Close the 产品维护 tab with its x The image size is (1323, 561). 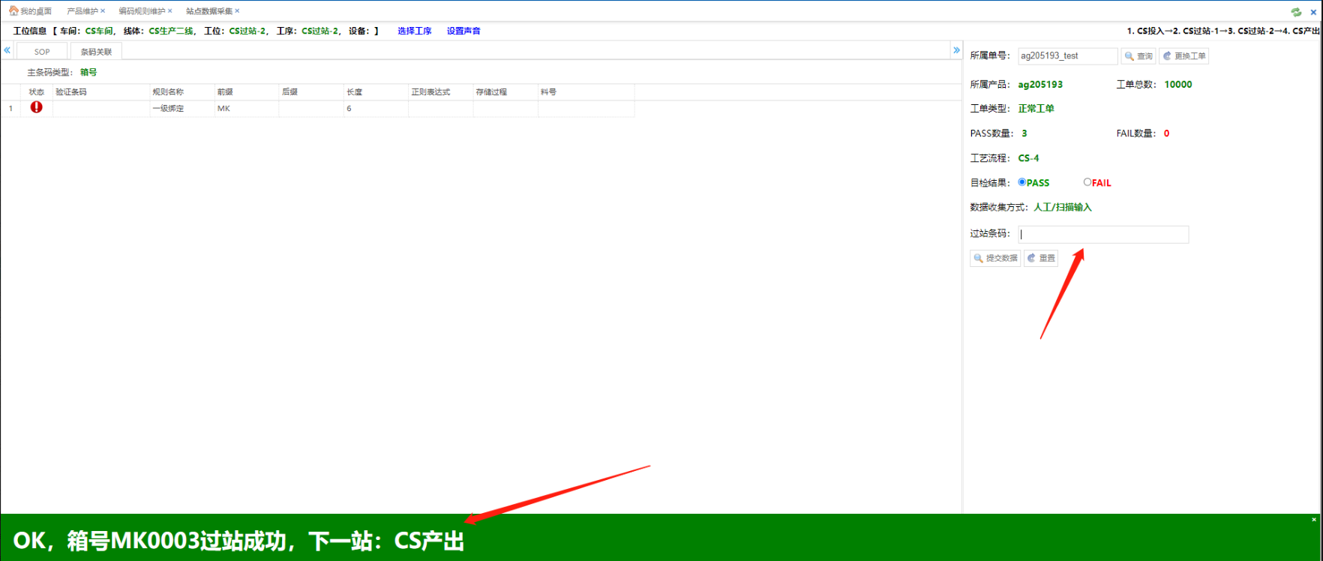(103, 11)
